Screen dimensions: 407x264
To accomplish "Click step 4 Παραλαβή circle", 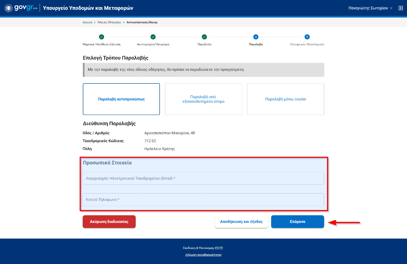I will point(256,37).
